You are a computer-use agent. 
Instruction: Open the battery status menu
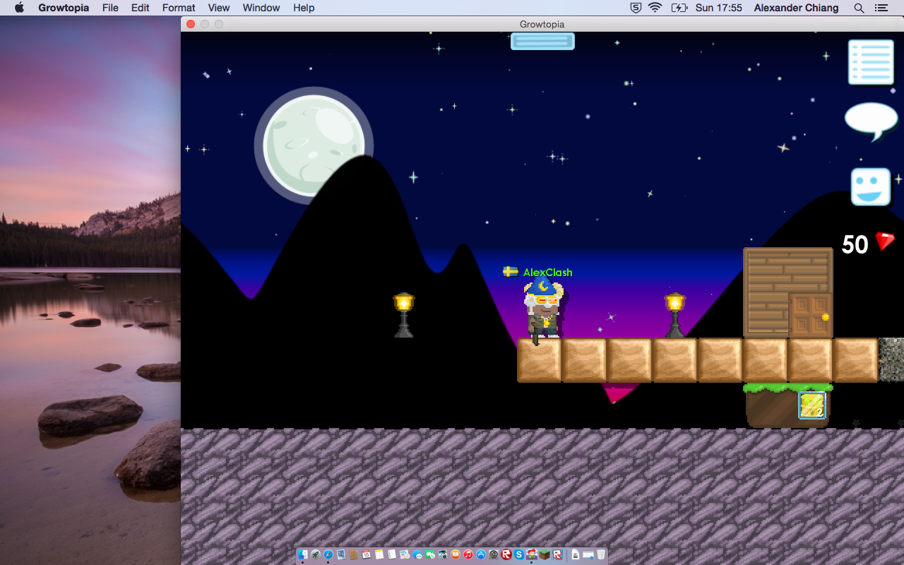coord(679,8)
